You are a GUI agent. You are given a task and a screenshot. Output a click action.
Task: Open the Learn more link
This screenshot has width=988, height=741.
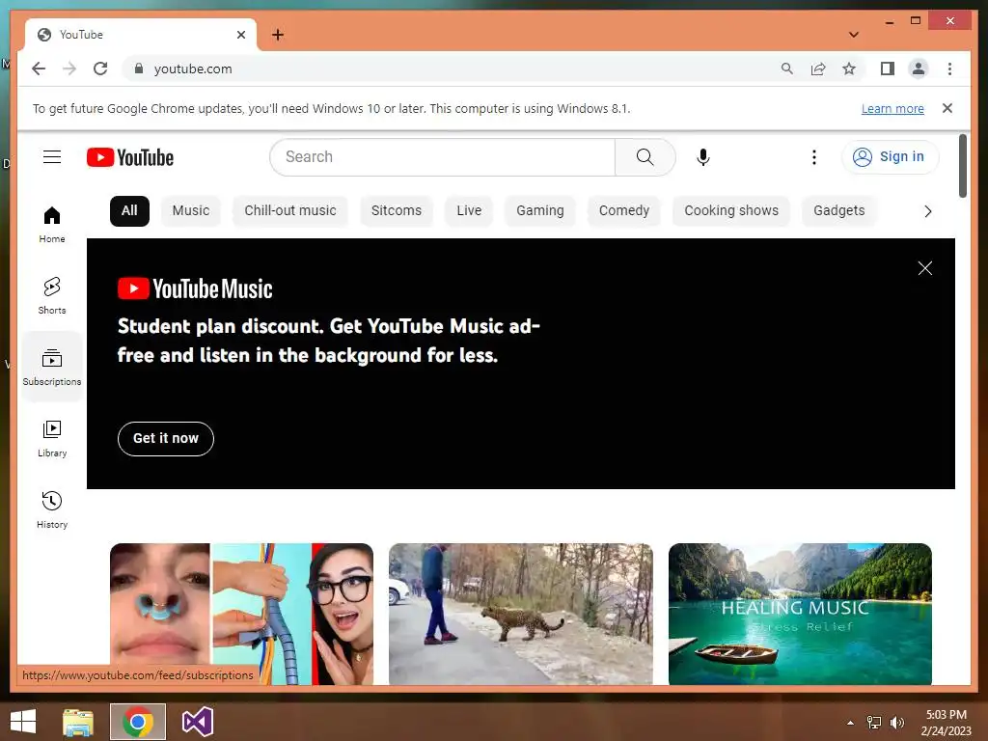coord(892,109)
